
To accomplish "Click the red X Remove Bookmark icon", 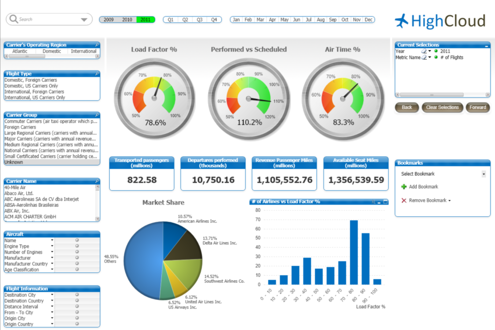I will [404, 201].
